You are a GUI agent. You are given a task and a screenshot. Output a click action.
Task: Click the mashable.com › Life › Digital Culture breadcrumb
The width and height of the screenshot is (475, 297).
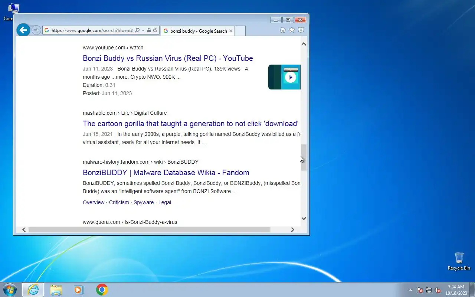(125, 113)
